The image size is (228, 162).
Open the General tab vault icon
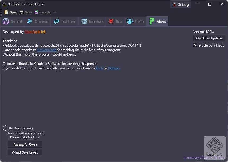tap(6, 21)
